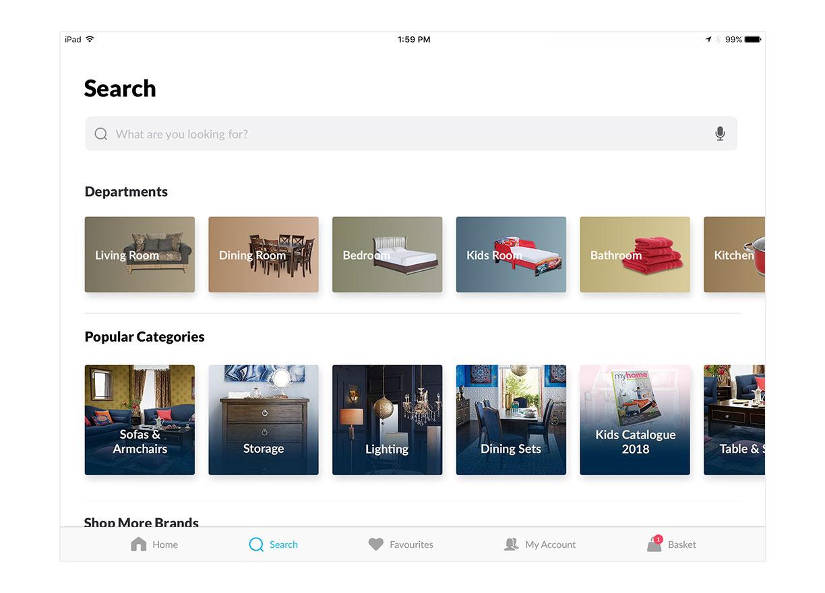Choose the Bedroom department tile
Image resolution: width=825 pixels, height=593 pixels.
click(x=388, y=255)
